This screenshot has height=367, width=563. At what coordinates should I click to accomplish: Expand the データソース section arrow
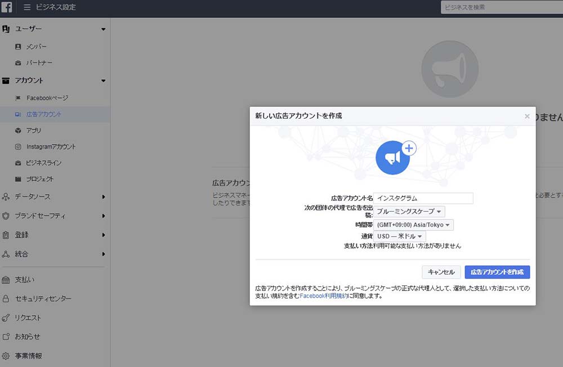[x=104, y=197]
